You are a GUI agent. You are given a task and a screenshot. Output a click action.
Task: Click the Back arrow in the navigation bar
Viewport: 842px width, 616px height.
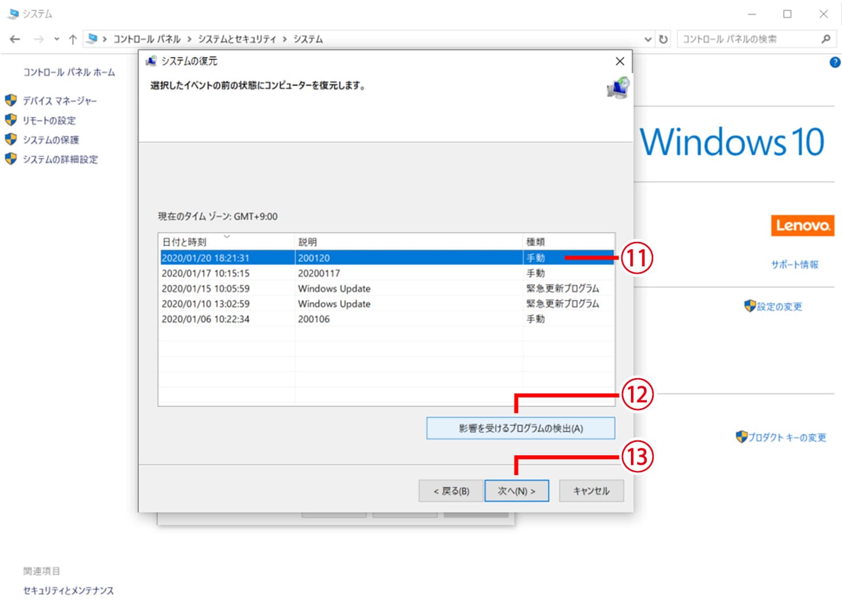click(15, 39)
